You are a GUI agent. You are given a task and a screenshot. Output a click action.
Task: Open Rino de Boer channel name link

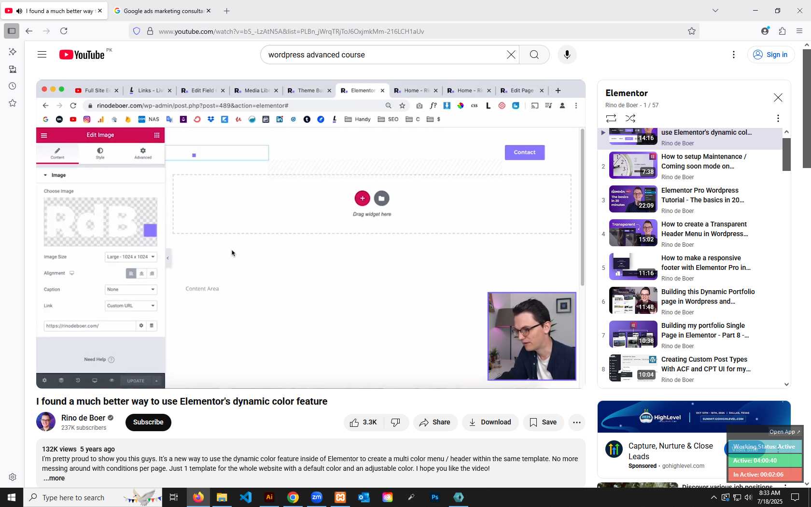coord(83,418)
